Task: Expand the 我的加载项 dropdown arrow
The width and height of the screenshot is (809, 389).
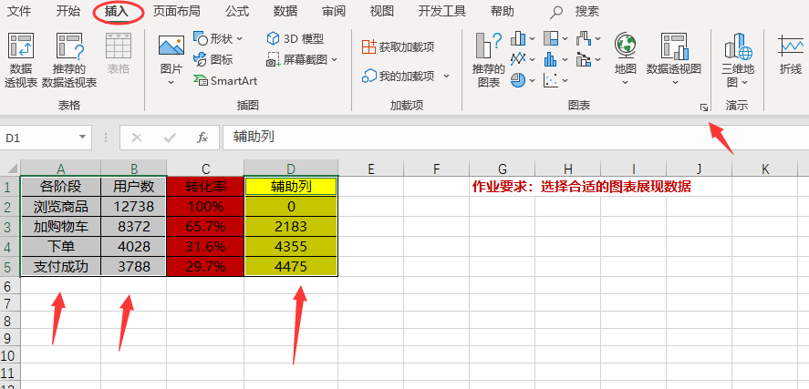Action: 446,77
